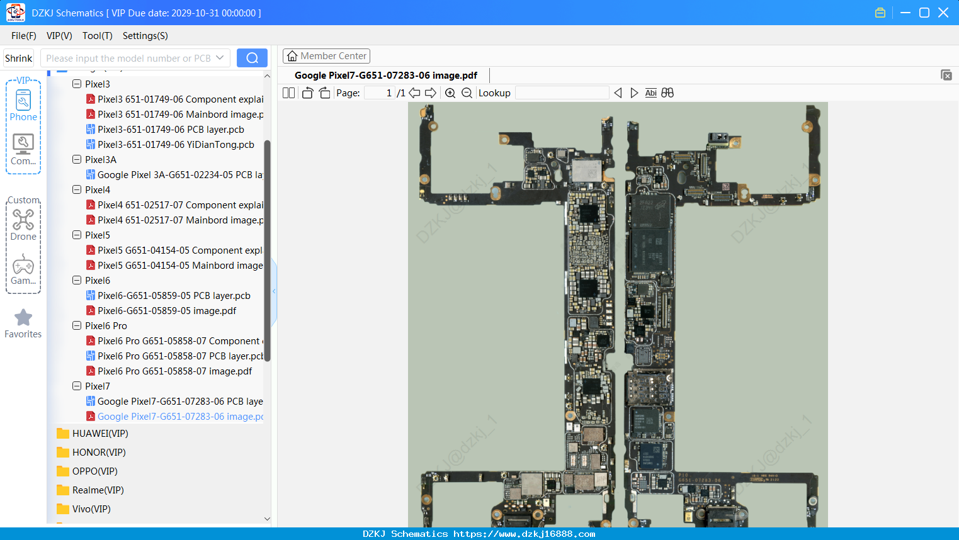Collapse the Pixel3 tree node
This screenshot has width=959, height=540.
[x=77, y=84]
